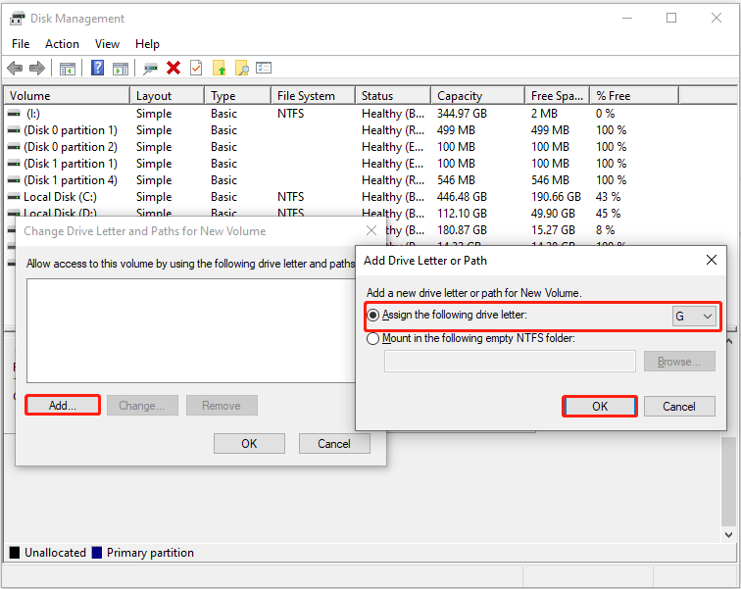Select the (Disk 1 partition 1) row
The width and height of the screenshot is (741, 589).
pyautogui.click(x=370, y=164)
